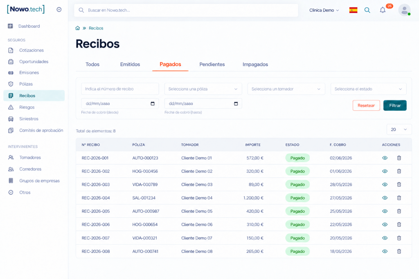419x279 pixels.
Task: Switch to the Emitidos tab
Action: [x=130, y=64]
